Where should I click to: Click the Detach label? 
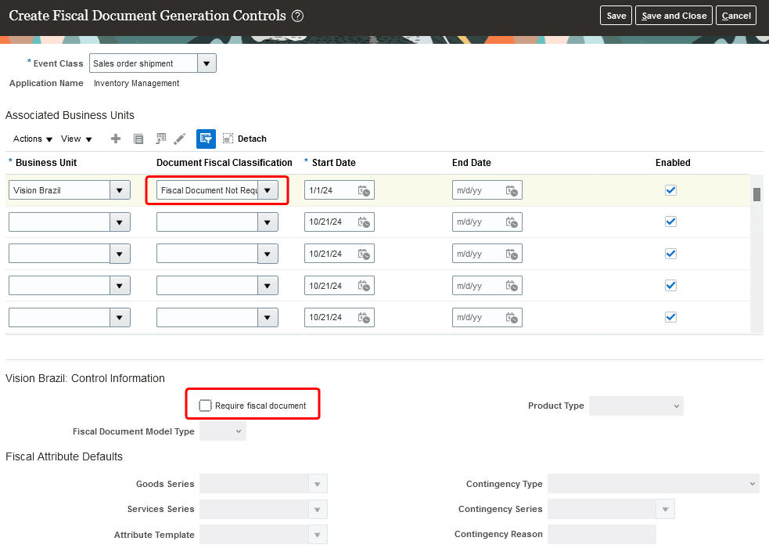[252, 139]
